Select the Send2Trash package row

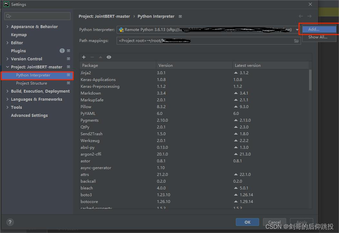click(x=194, y=134)
